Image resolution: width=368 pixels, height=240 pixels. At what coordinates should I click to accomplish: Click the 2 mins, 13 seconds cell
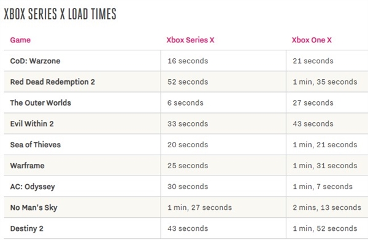tap(327, 207)
